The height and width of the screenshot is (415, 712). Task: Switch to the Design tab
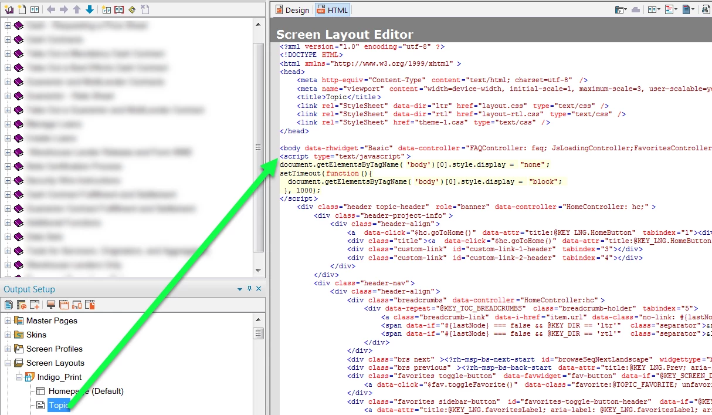291,10
